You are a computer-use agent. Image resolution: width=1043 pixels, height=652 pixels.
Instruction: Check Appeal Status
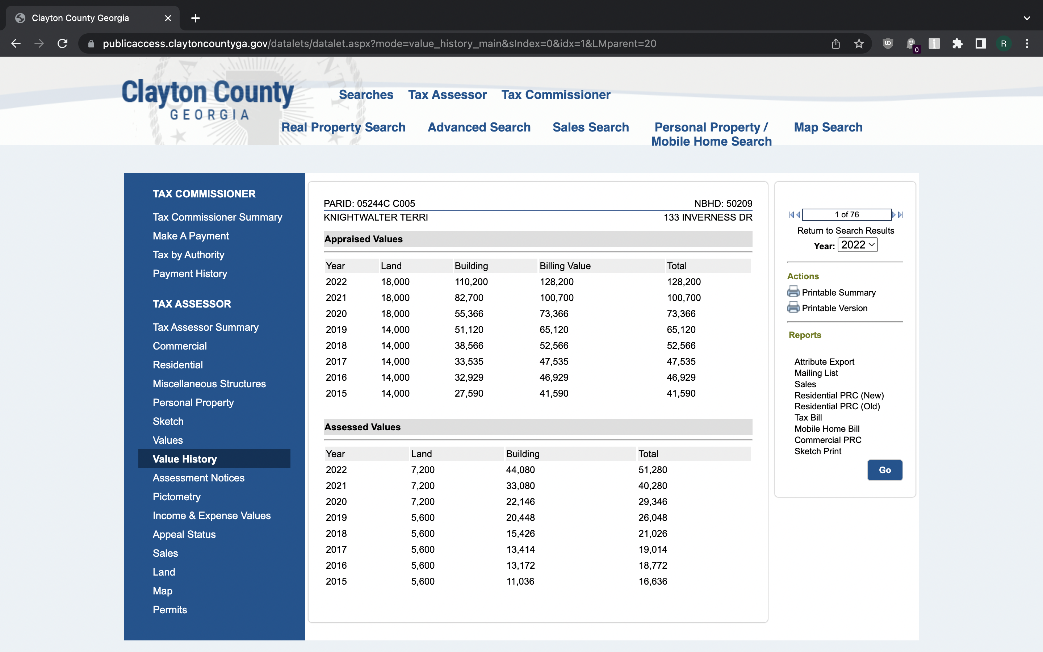pos(184,534)
